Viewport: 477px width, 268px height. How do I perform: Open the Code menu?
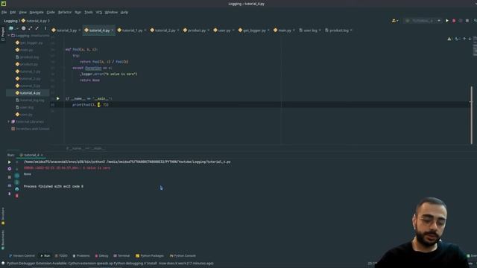[51, 12]
